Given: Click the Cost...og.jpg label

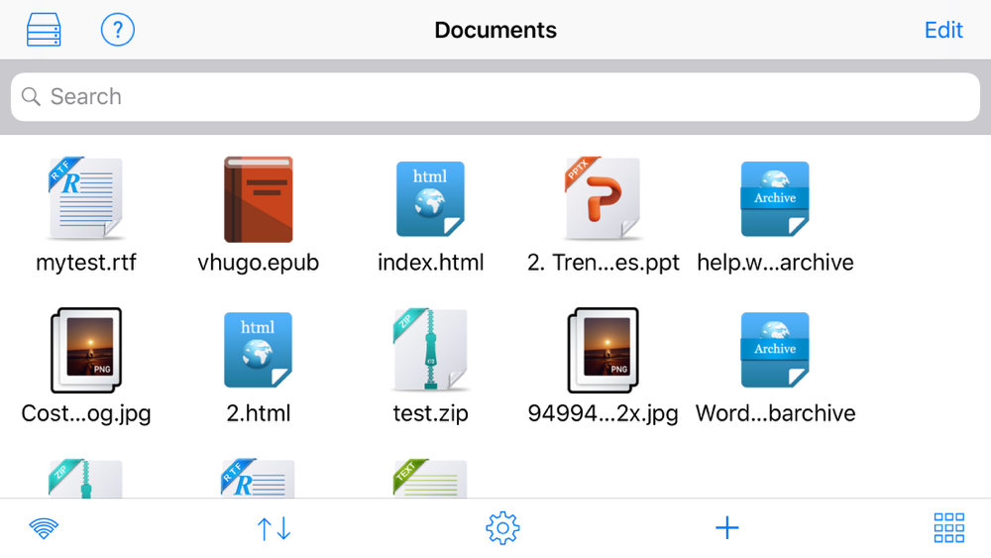Looking at the screenshot, I should click(x=86, y=413).
